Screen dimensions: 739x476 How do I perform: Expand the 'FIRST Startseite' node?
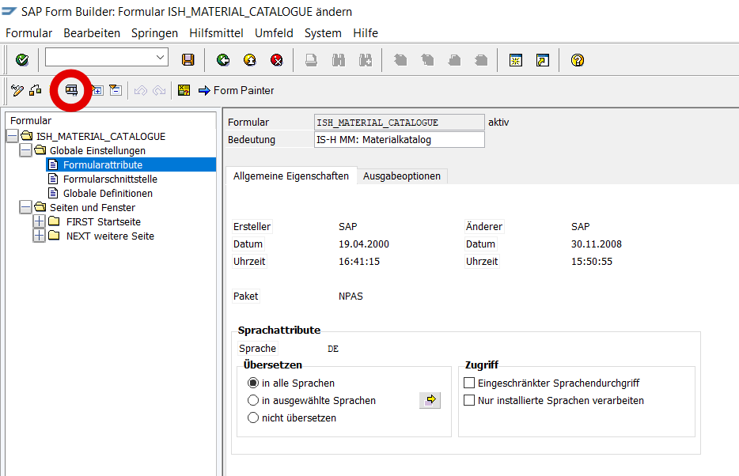point(39,221)
